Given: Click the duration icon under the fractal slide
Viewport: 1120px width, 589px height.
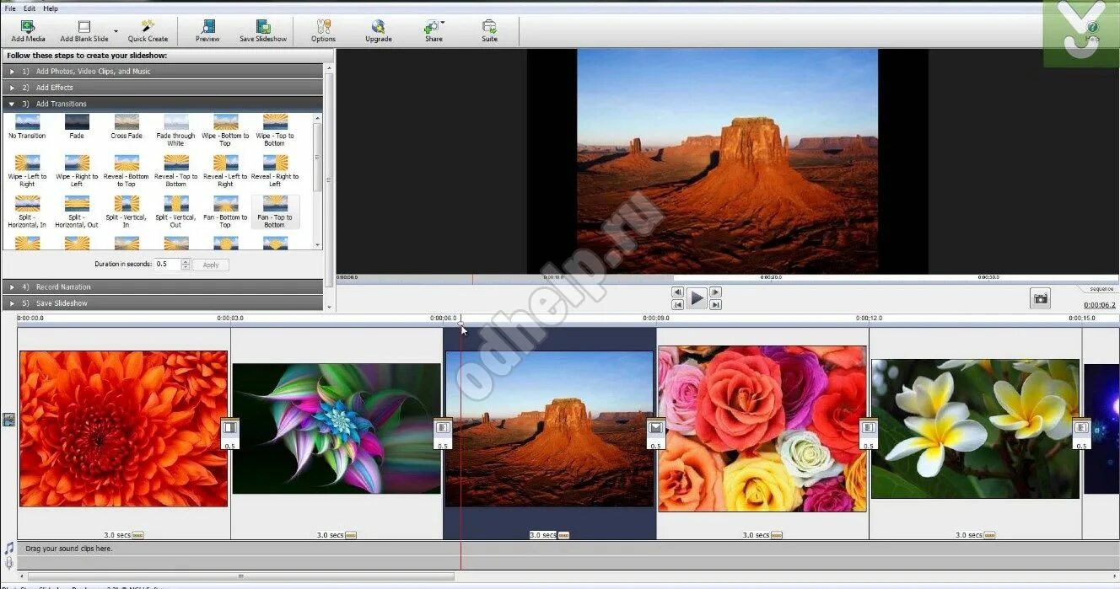Looking at the screenshot, I should coord(351,535).
